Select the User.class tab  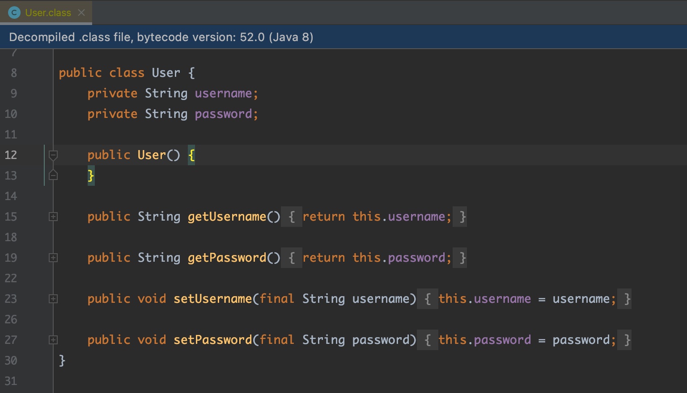(x=48, y=13)
